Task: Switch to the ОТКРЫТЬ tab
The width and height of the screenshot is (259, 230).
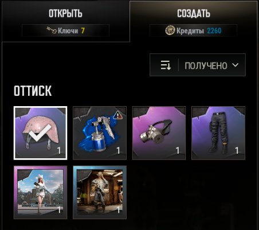Action: (65, 21)
